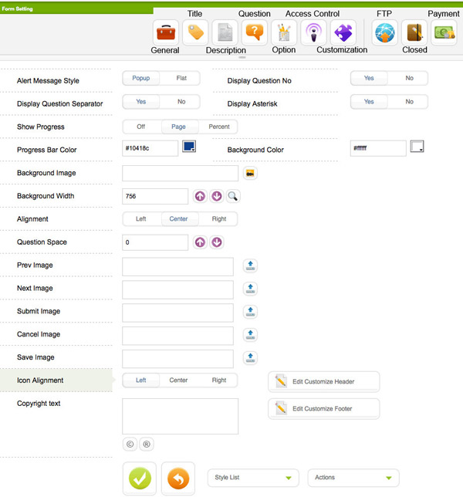The image size is (463, 497).
Task: Click the Copyright text area
Action: (180, 416)
